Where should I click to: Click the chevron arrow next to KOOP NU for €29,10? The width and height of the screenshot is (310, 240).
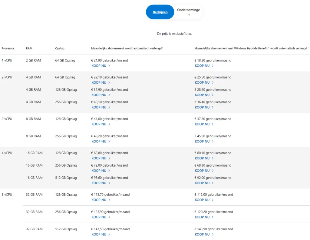(109, 82)
